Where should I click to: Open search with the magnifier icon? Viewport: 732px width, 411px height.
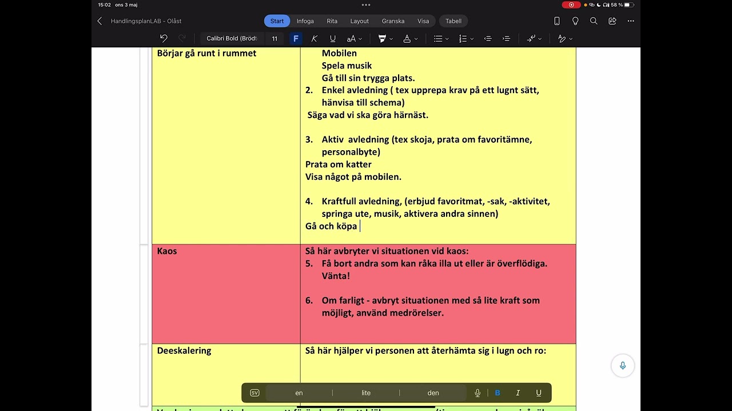pos(594,21)
